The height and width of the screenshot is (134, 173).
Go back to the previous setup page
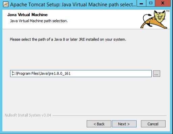click(99, 124)
